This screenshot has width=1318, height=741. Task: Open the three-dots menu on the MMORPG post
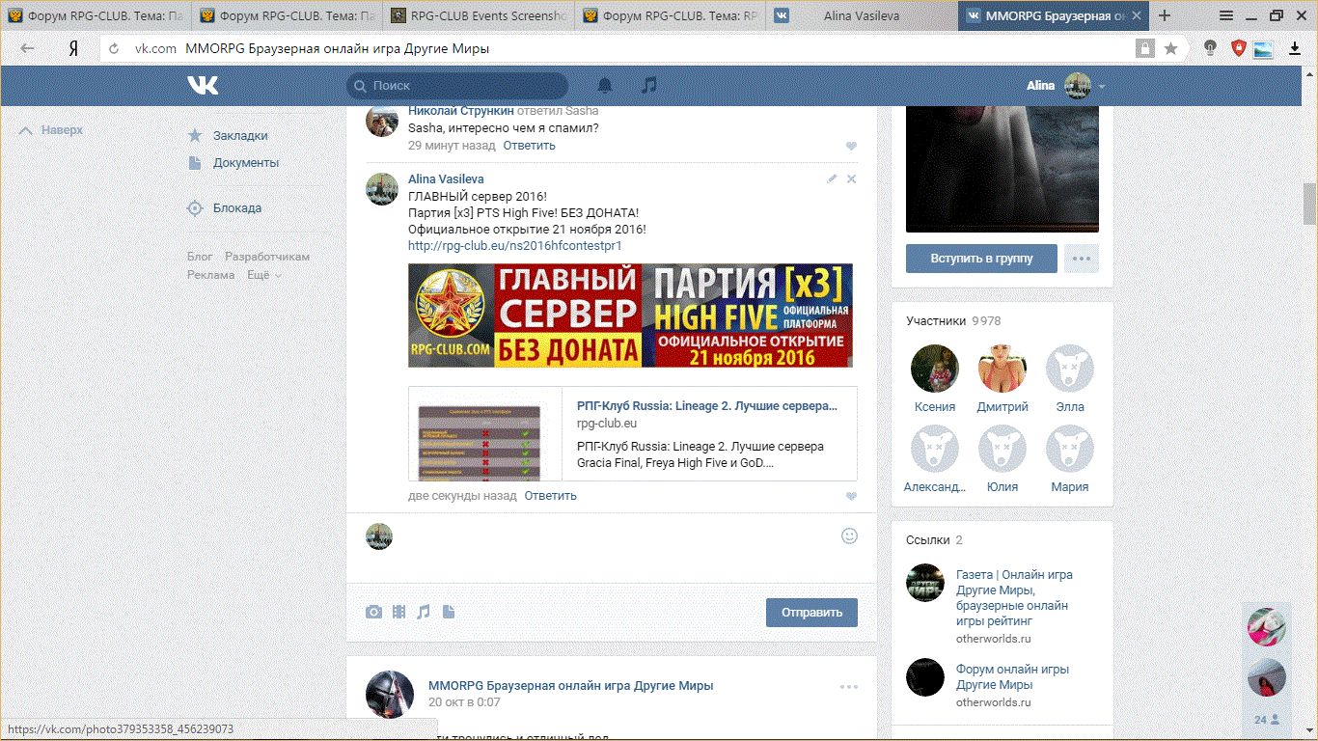pos(848,687)
